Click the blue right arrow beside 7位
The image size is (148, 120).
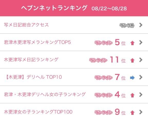pyautogui.click(x=132, y=78)
